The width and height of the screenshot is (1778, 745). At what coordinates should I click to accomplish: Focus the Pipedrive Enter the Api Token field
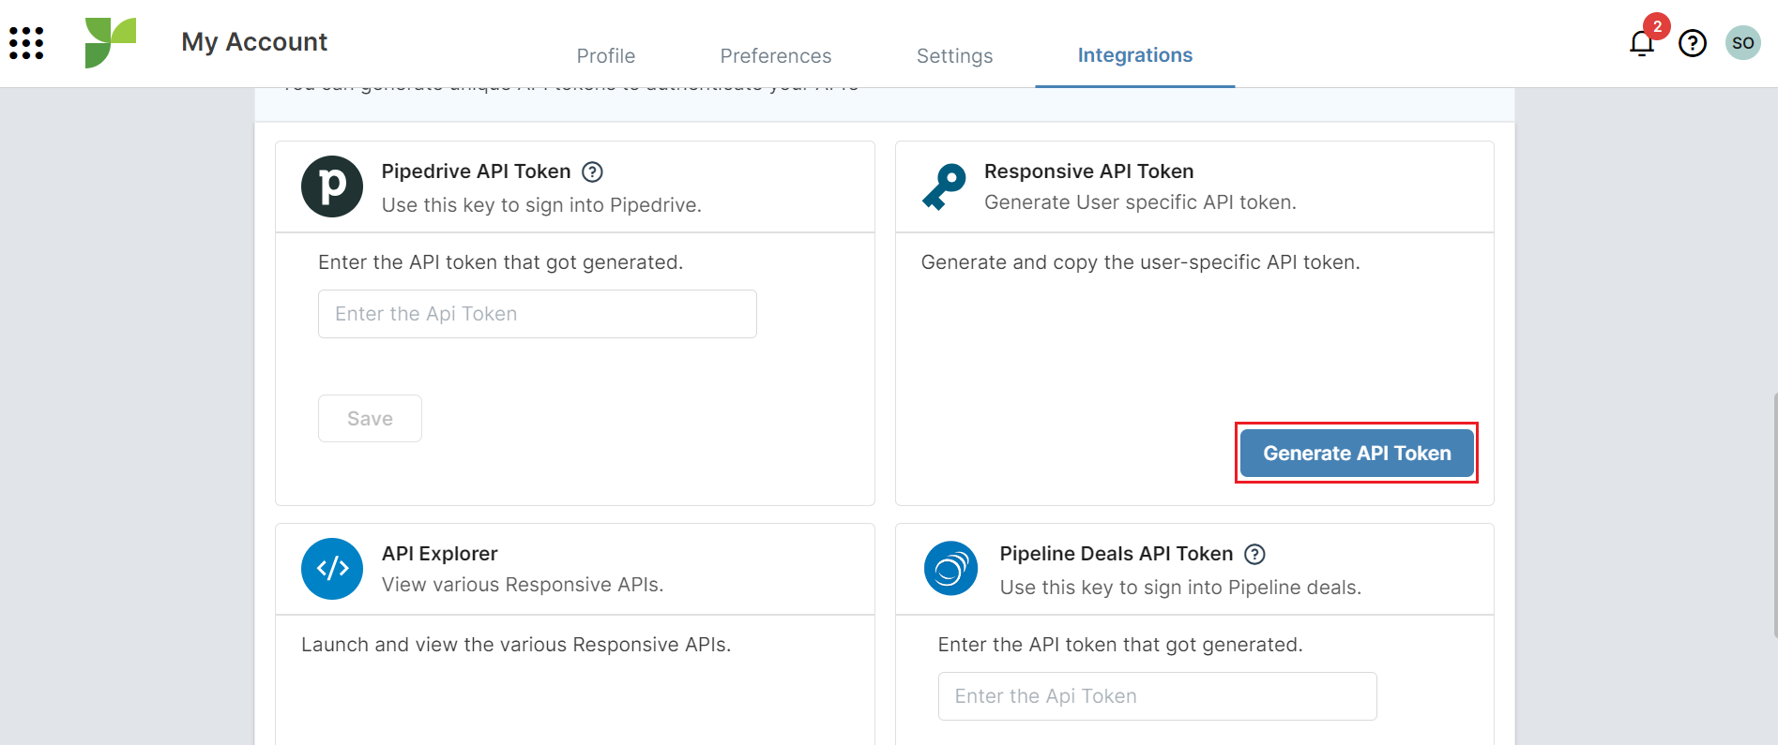click(x=538, y=314)
